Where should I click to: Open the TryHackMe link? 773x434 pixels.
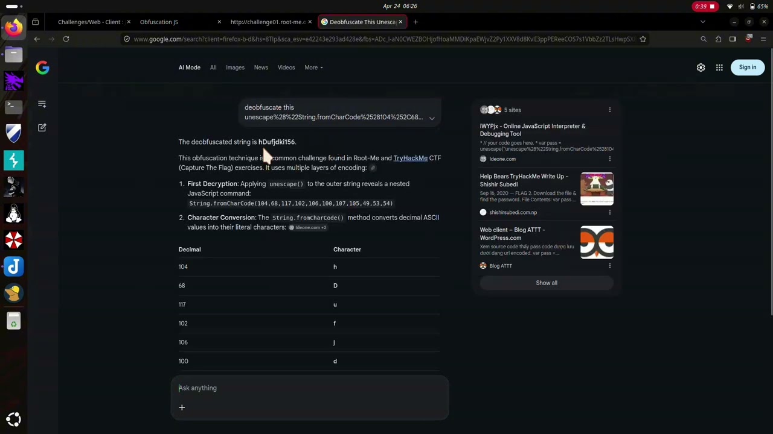pos(410,158)
